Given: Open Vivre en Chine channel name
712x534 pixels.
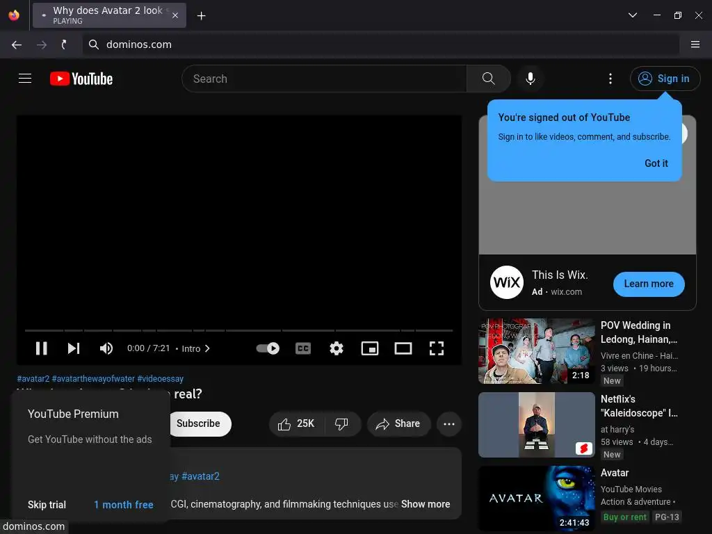Looking at the screenshot, I should click(x=640, y=355).
